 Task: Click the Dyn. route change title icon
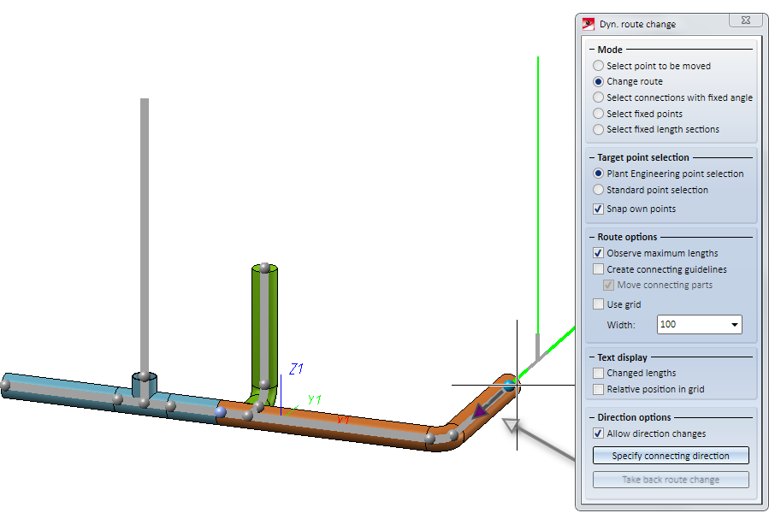588,24
